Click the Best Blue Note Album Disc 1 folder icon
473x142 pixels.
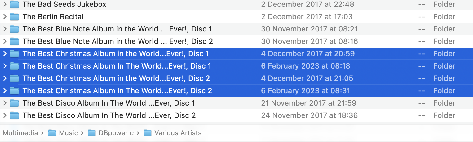14,29
